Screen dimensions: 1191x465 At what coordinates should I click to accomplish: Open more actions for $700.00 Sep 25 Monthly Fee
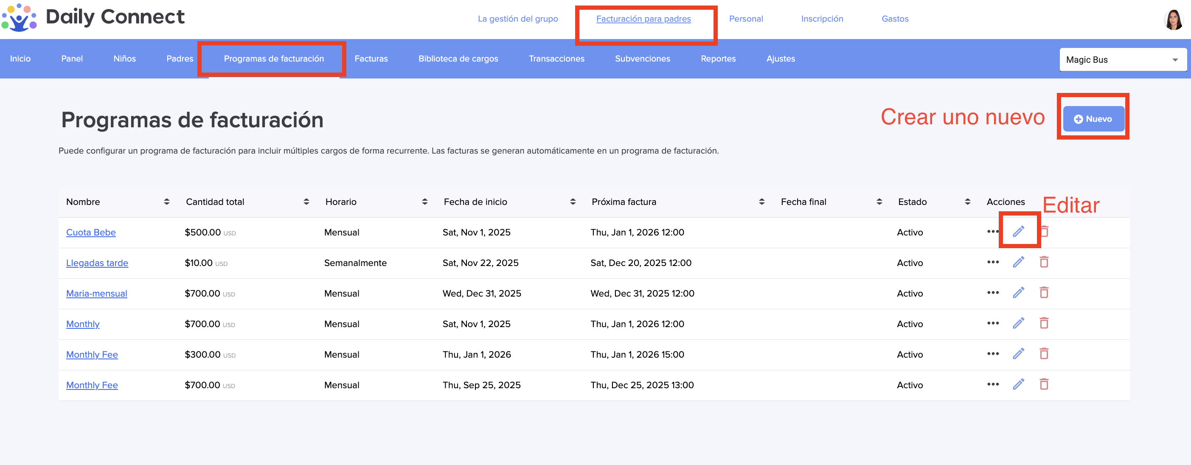[x=993, y=384]
